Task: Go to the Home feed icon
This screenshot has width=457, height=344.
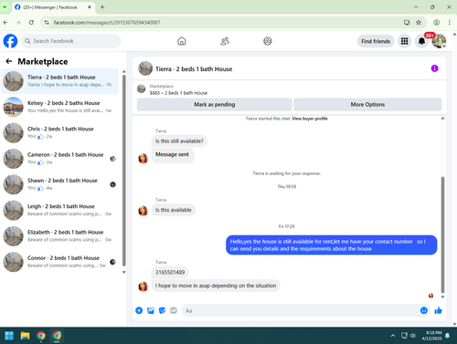Action: [x=182, y=41]
